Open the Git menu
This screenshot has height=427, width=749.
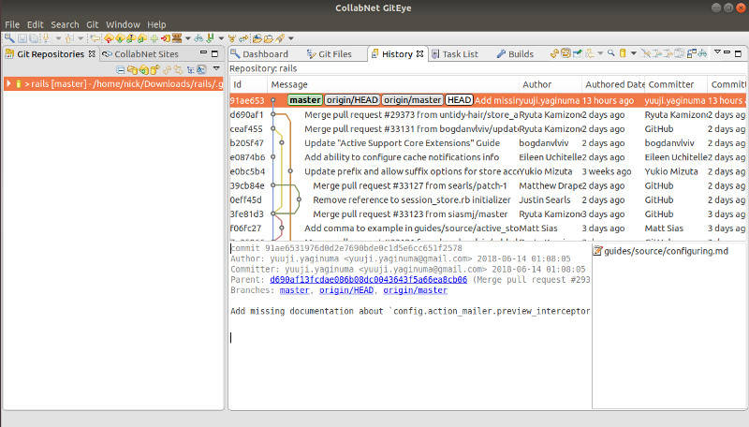click(92, 24)
